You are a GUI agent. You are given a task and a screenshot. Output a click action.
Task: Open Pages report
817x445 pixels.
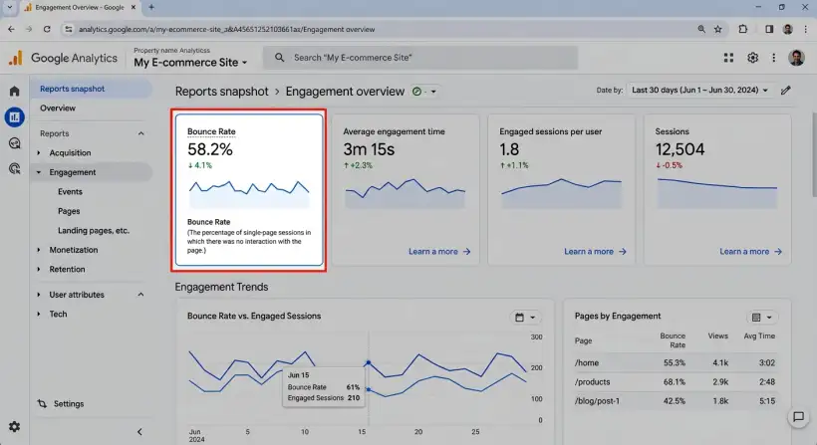[69, 211]
